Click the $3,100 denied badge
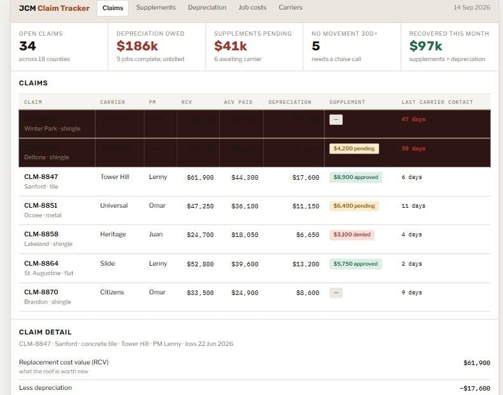Image resolution: width=503 pixels, height=395 pixels. (x=352, y=234)
